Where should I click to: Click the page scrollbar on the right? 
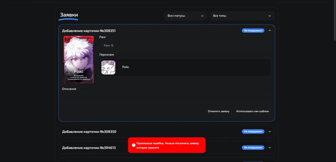pos(335,20)
